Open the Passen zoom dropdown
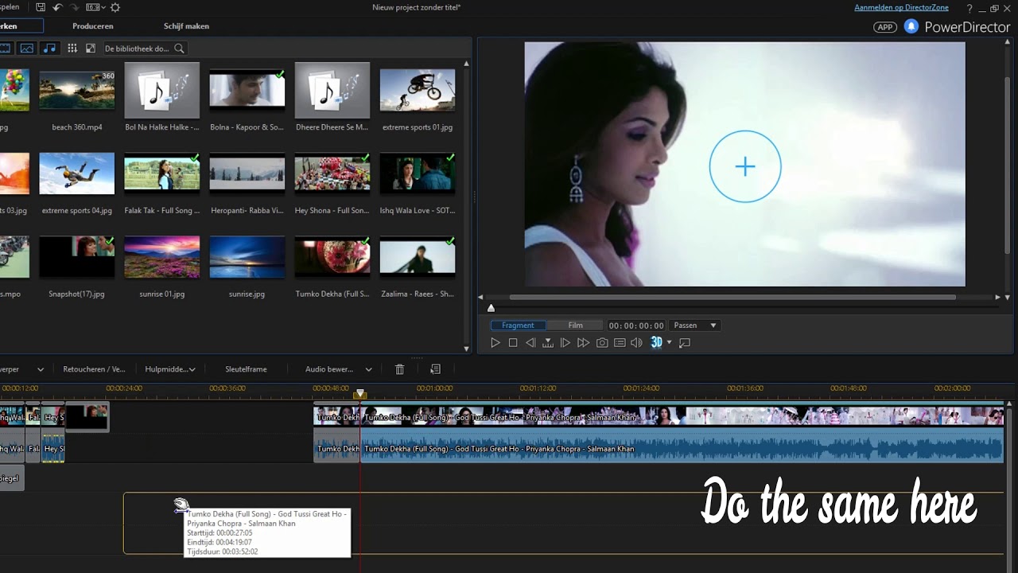 tap(695, 325)
